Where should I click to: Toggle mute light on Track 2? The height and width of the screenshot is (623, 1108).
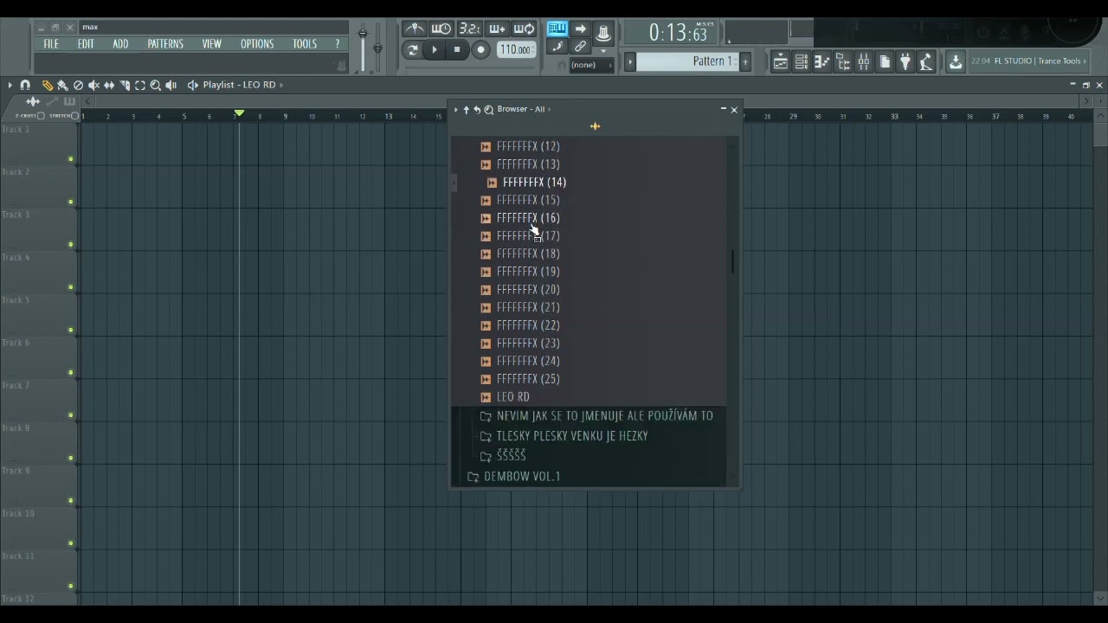71,202
